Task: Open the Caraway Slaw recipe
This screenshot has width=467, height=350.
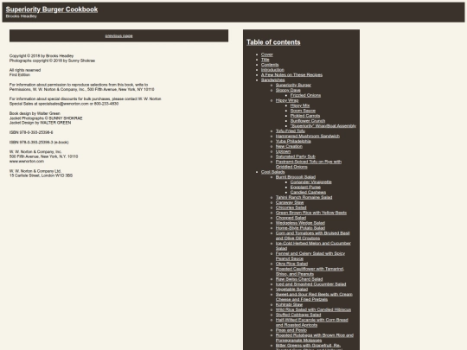Action: (290, 202)
